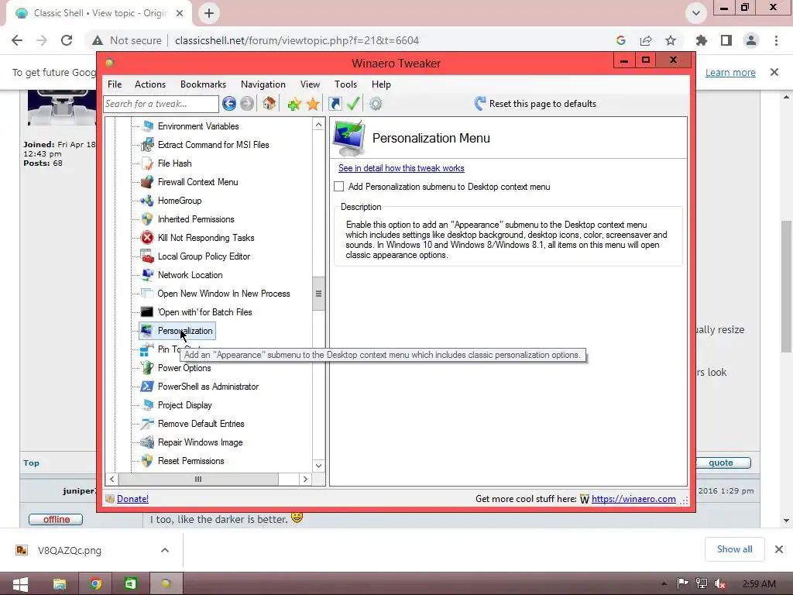Click the Chrome address bar URL

pos(297,40)
